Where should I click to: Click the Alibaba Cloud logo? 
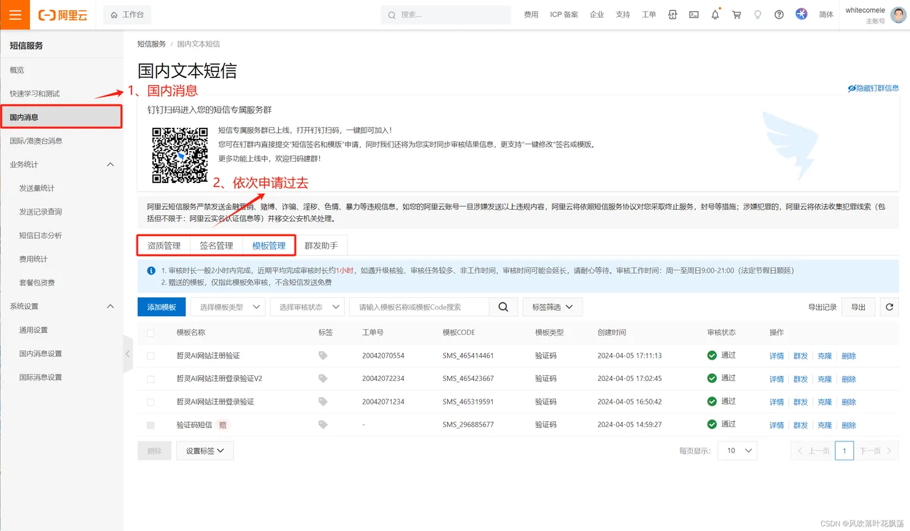click(x=62, y=15)
